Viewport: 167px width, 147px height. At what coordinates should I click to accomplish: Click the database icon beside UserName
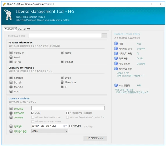pyautogui.click(x=62, y=82)
